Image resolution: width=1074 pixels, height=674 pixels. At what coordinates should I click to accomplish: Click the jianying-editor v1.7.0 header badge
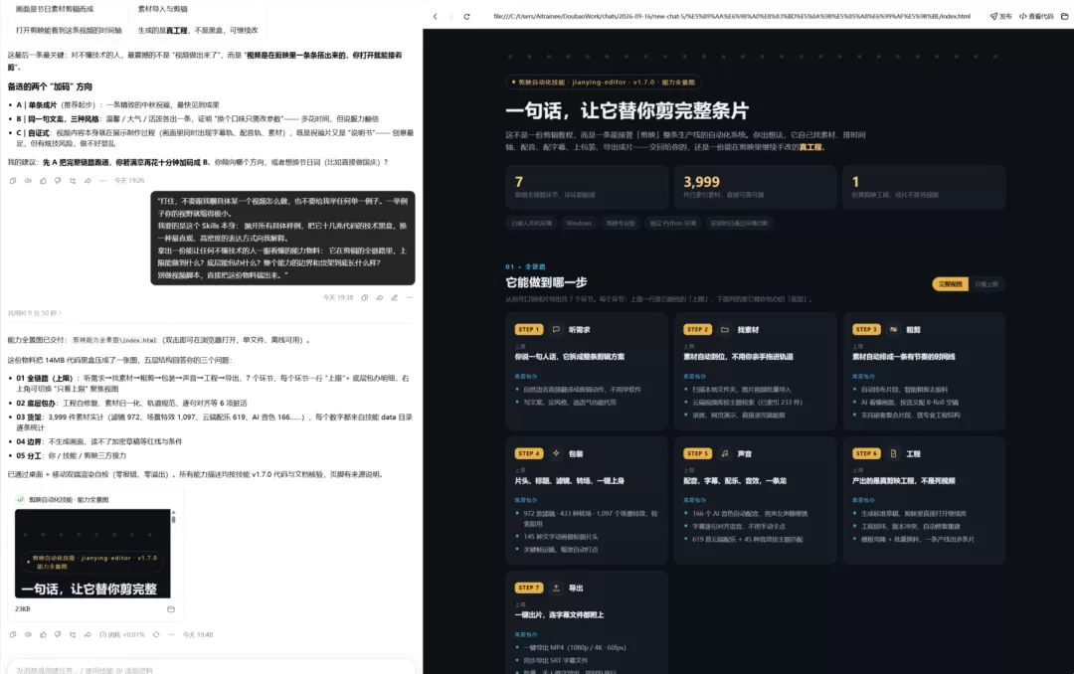604,83
